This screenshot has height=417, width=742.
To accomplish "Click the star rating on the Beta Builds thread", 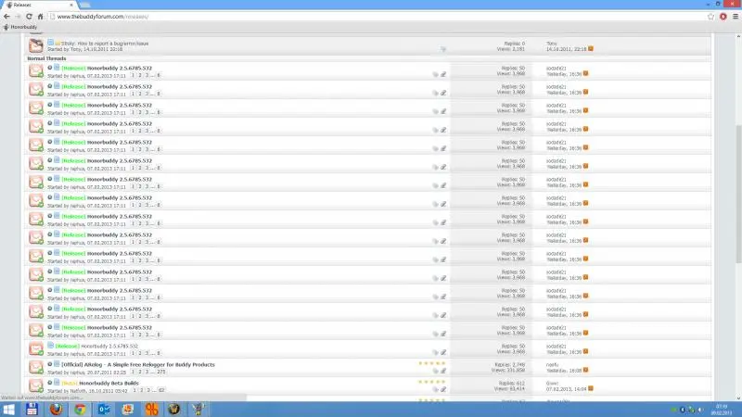I will [431, 382].
